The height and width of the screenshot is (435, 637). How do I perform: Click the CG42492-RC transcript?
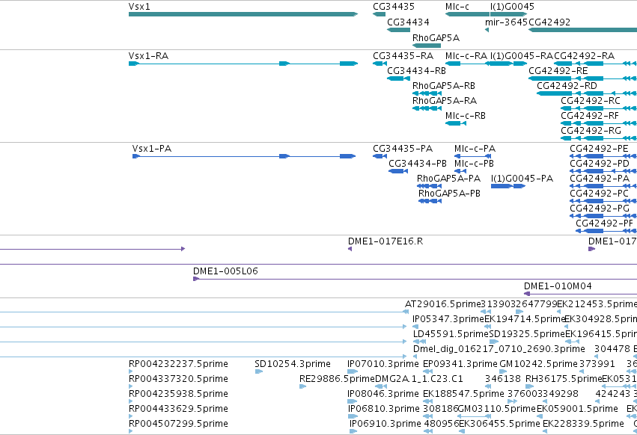[x=599, y=108]
